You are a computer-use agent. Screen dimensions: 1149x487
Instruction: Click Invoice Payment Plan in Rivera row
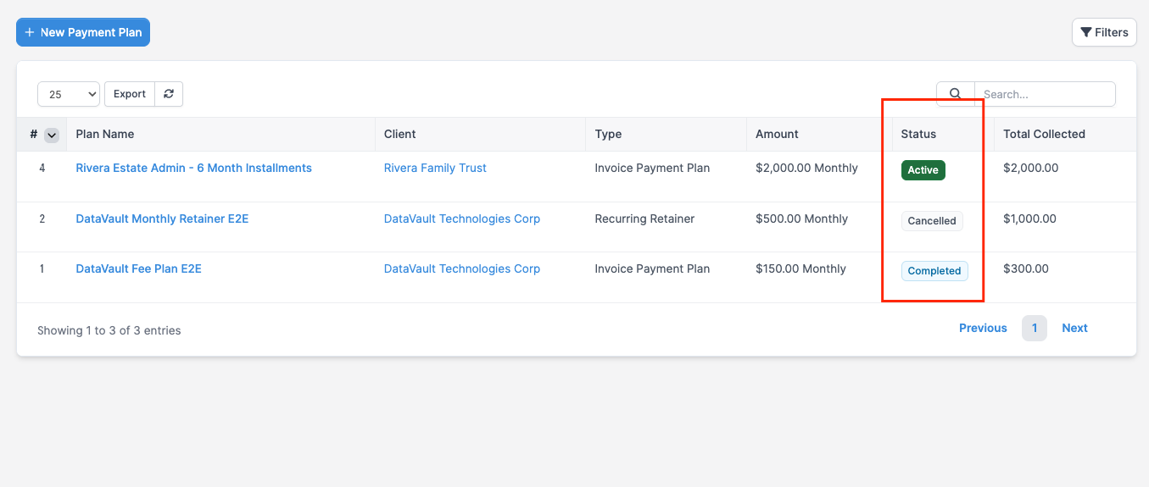[652, 168]
